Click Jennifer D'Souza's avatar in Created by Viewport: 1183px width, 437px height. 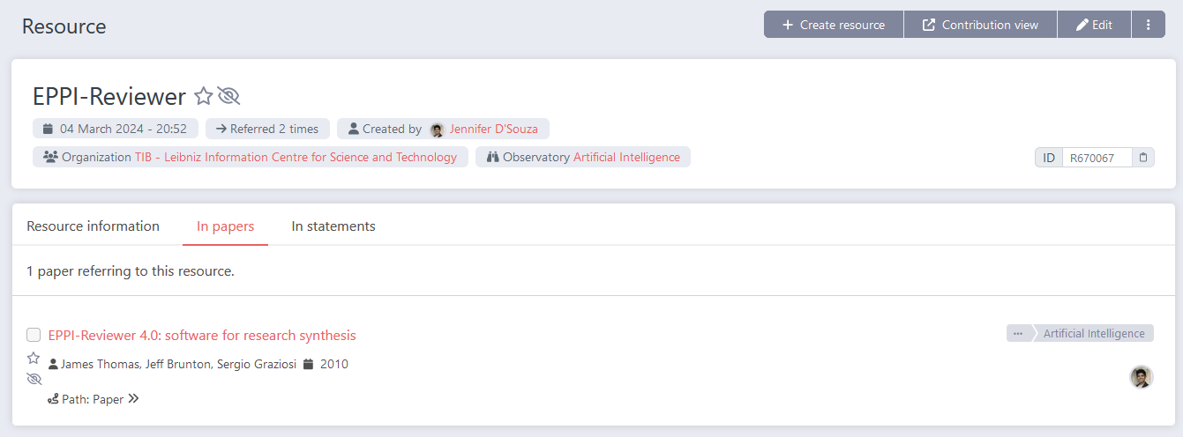point(437,130)
